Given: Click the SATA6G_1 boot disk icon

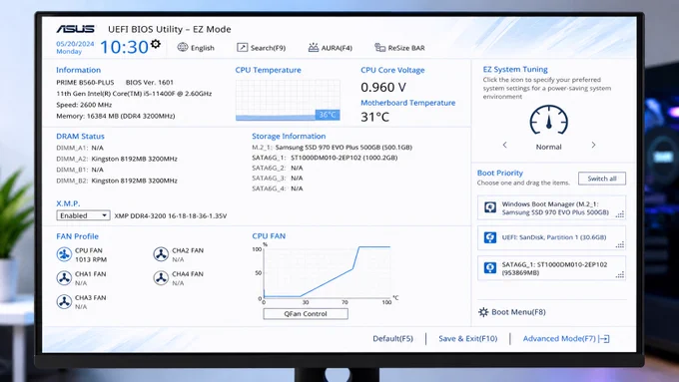Looking at the screenshot, I should click(489, 267).
